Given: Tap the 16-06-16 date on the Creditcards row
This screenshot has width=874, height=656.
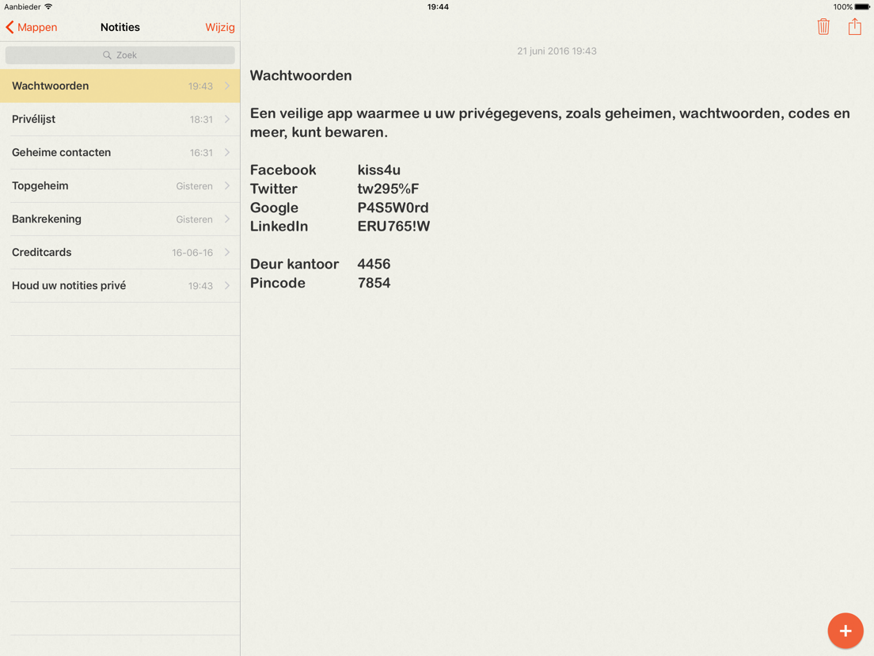Looking at the screenshot, I should pos(192,253).
